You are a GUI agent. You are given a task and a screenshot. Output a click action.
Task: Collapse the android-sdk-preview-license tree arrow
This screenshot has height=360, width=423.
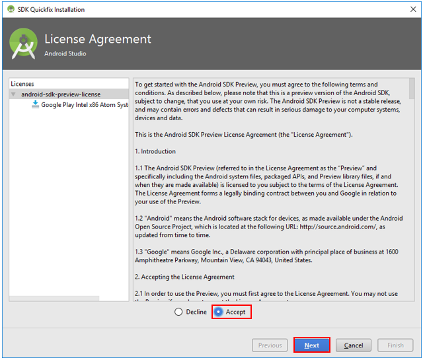coord(13,94)
